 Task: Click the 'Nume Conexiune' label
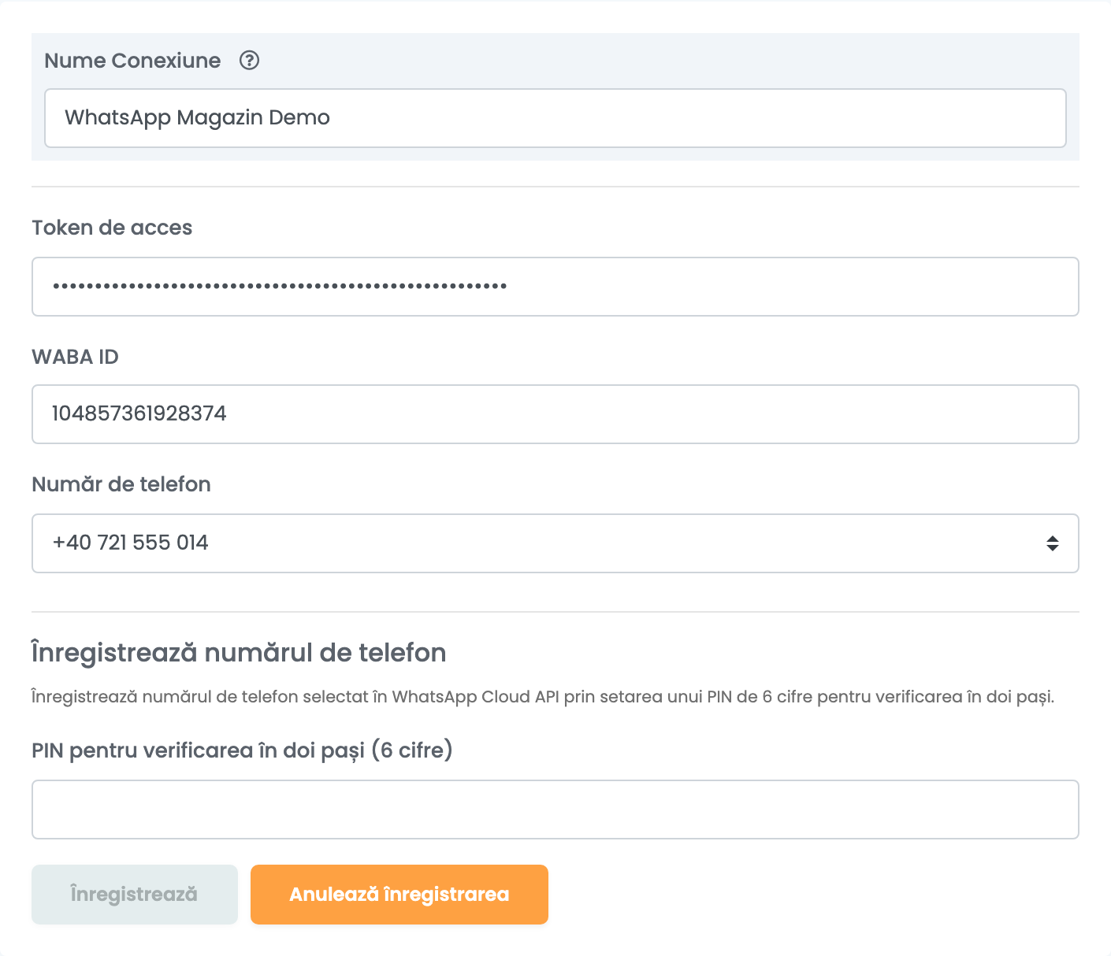[x=132, y=61]
